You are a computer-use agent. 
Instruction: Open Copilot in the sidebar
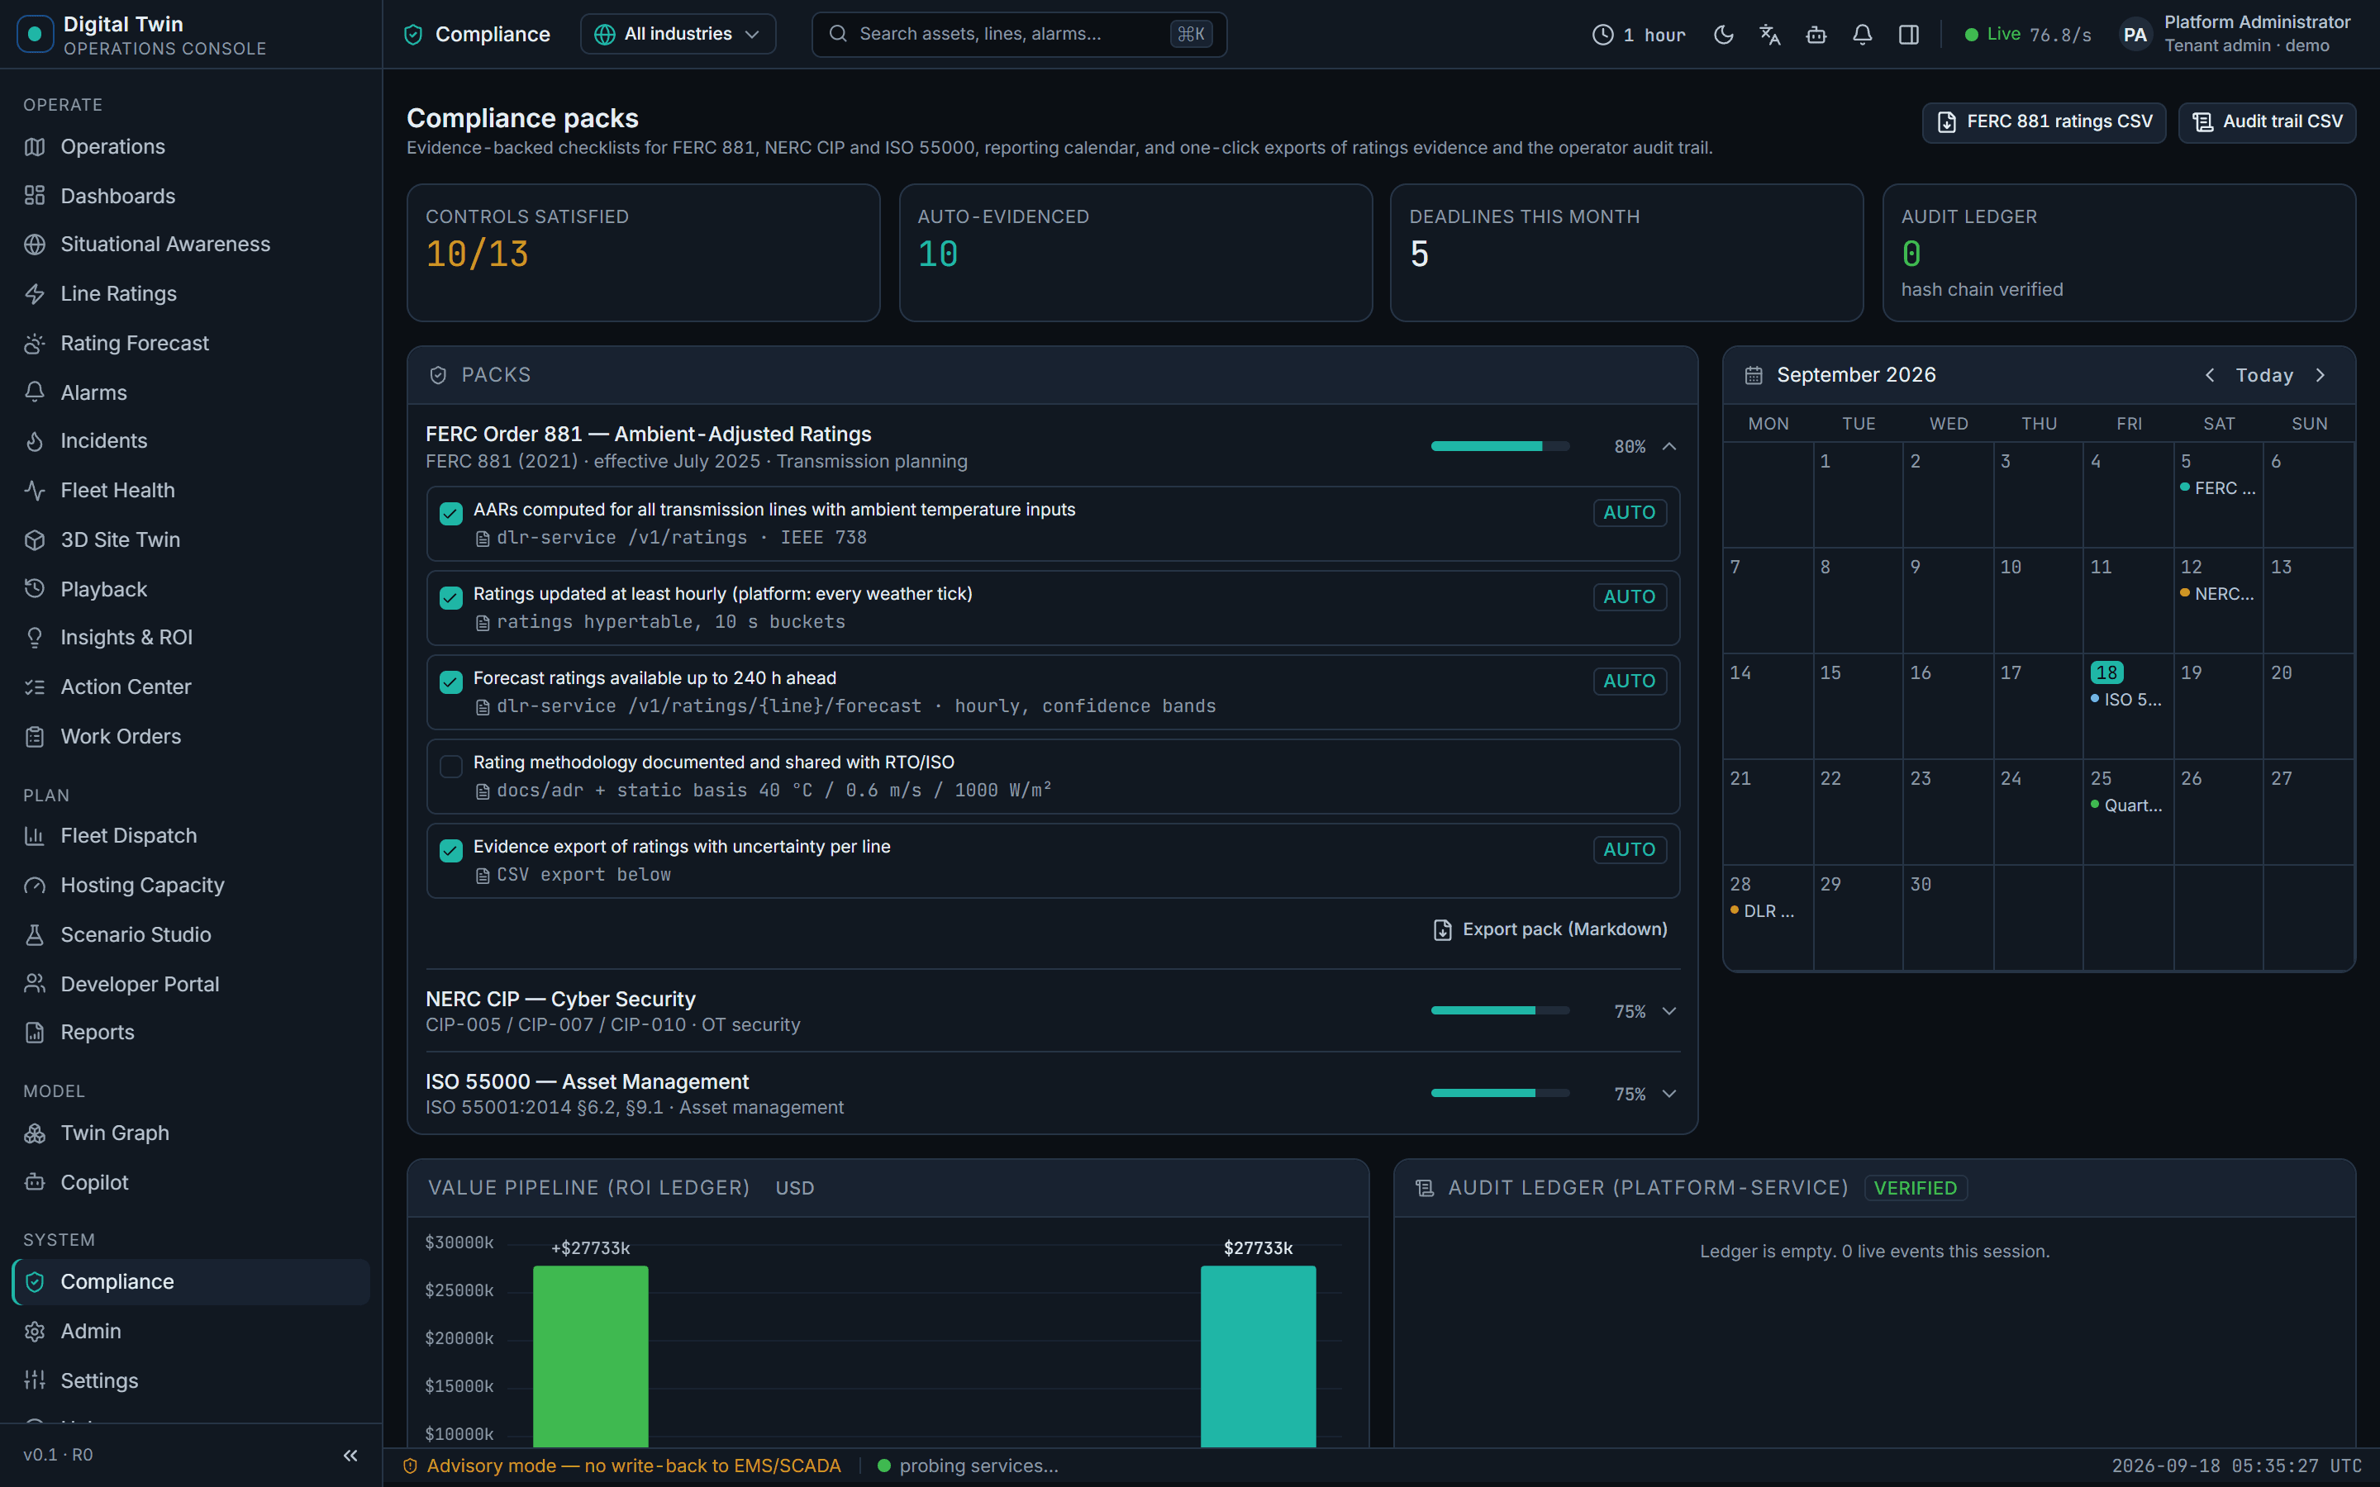point(191,1182)
